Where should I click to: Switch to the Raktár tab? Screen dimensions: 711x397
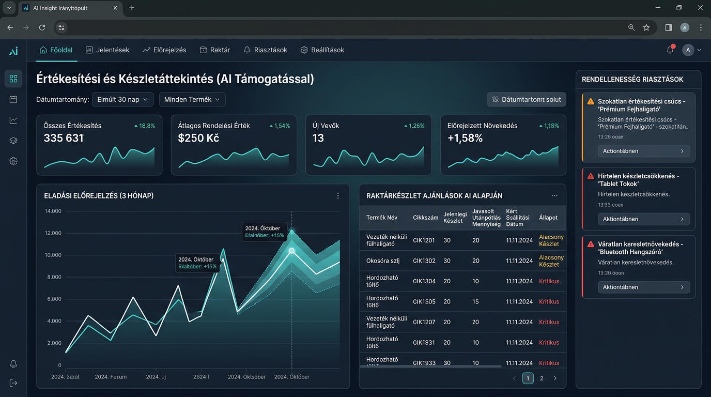tap(214, 50)
